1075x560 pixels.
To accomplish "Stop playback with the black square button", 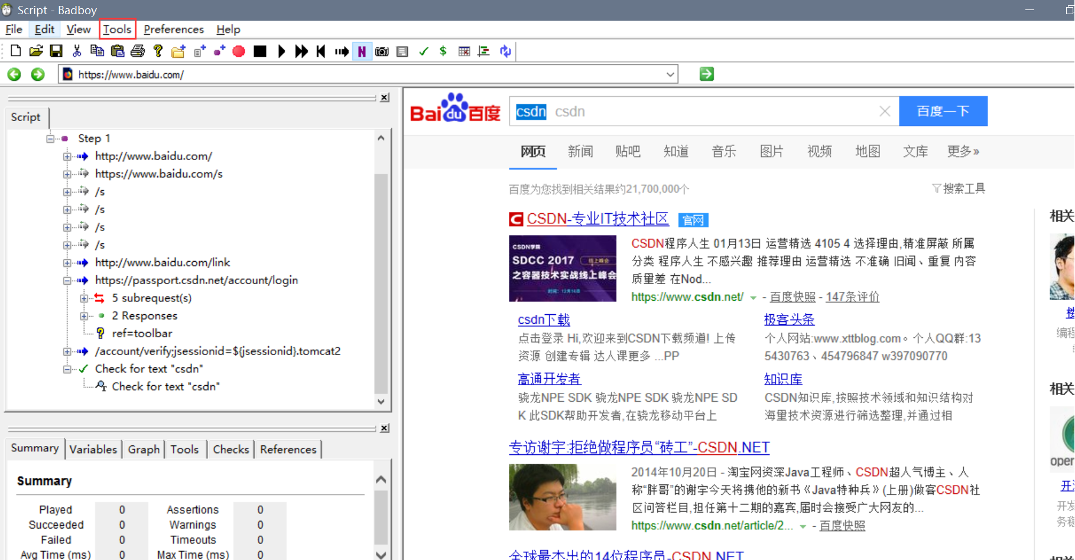I will (260, 51).
